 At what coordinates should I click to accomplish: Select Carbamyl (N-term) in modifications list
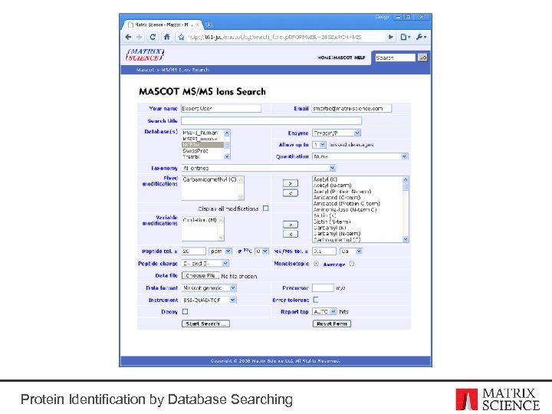(x=337, y=233)
